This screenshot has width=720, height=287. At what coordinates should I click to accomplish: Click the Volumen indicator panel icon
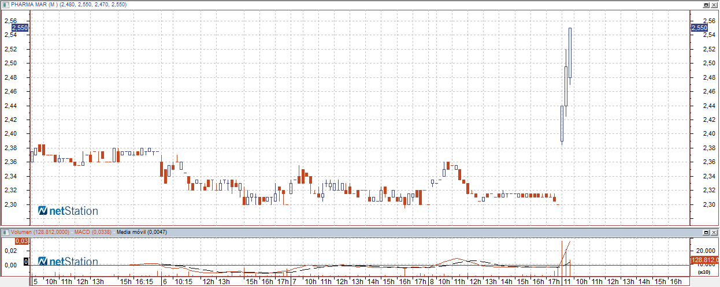[6, 232]
